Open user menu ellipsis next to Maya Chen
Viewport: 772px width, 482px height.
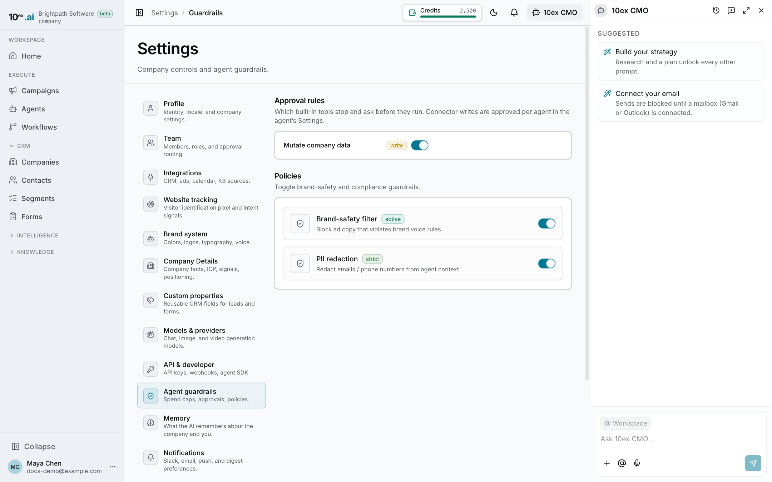click(113, 467)
